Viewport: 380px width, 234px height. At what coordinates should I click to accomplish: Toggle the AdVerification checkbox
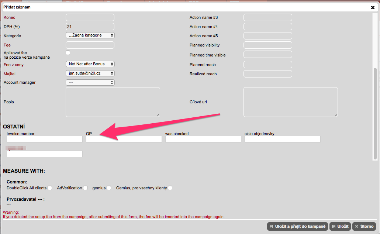pyautogui.click(x=85, y=188)
